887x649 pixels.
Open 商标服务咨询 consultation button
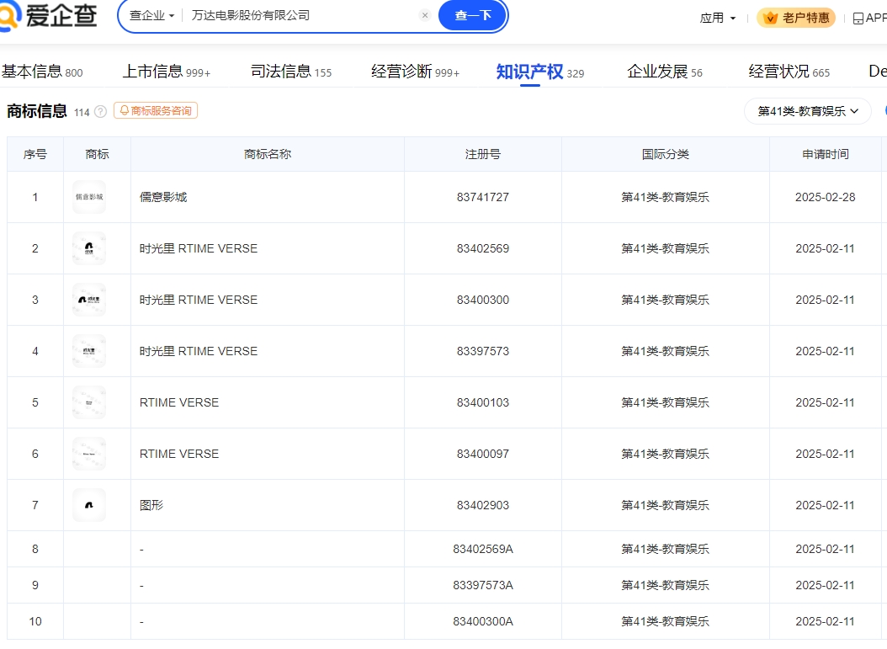tap(156, 110)
